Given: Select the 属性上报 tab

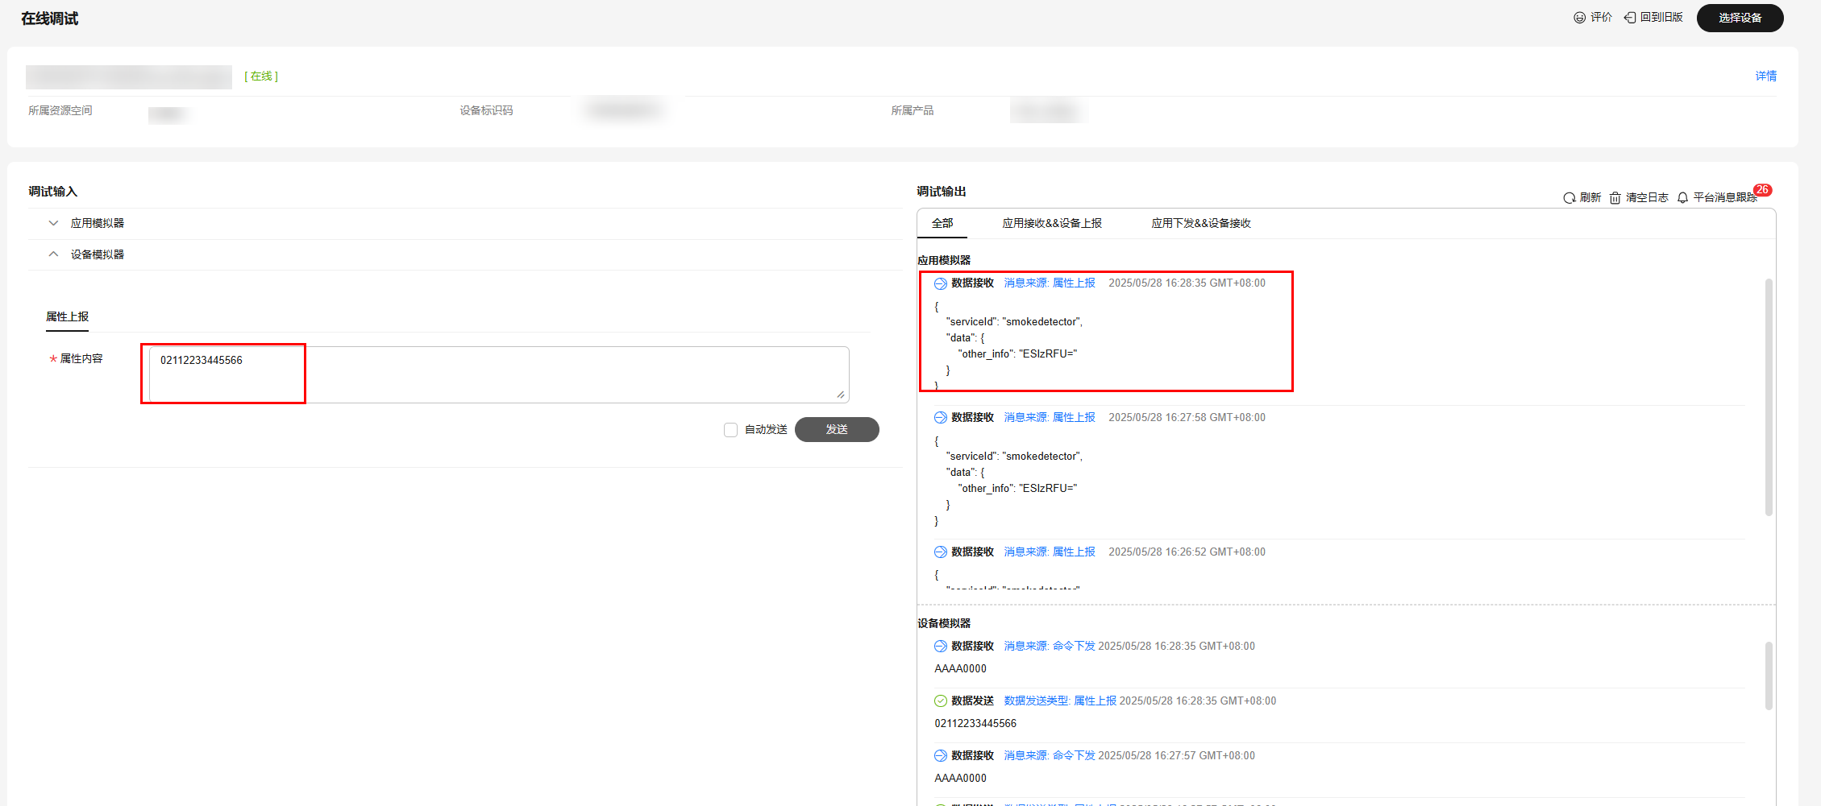Looking at the screenshot, I should pos(67,317).
